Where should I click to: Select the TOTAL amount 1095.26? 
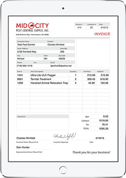100,129
